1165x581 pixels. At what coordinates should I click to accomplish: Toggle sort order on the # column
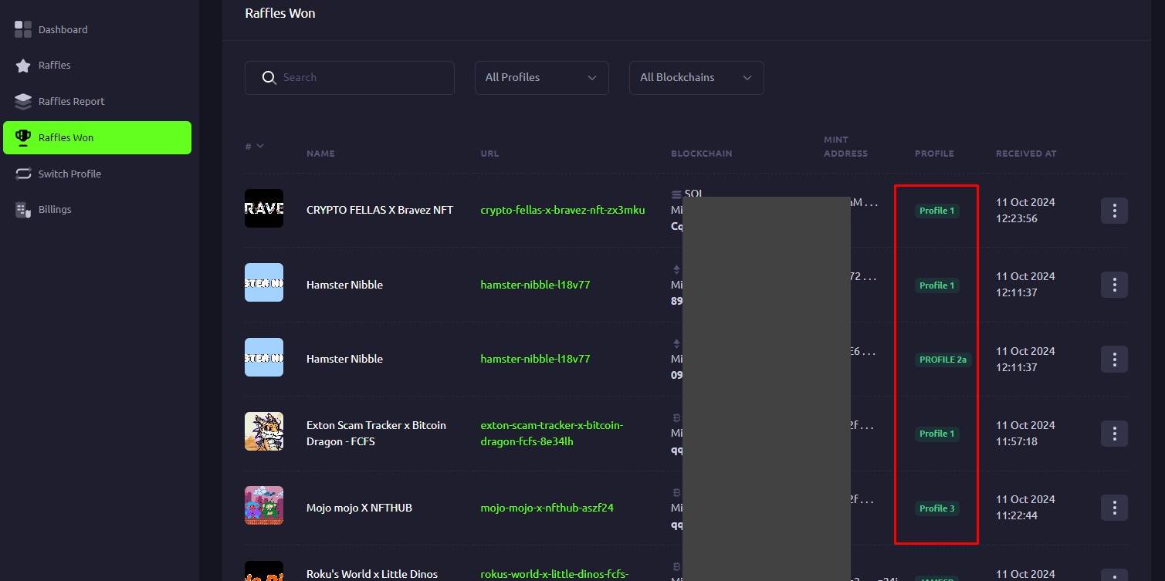(255, 146)
